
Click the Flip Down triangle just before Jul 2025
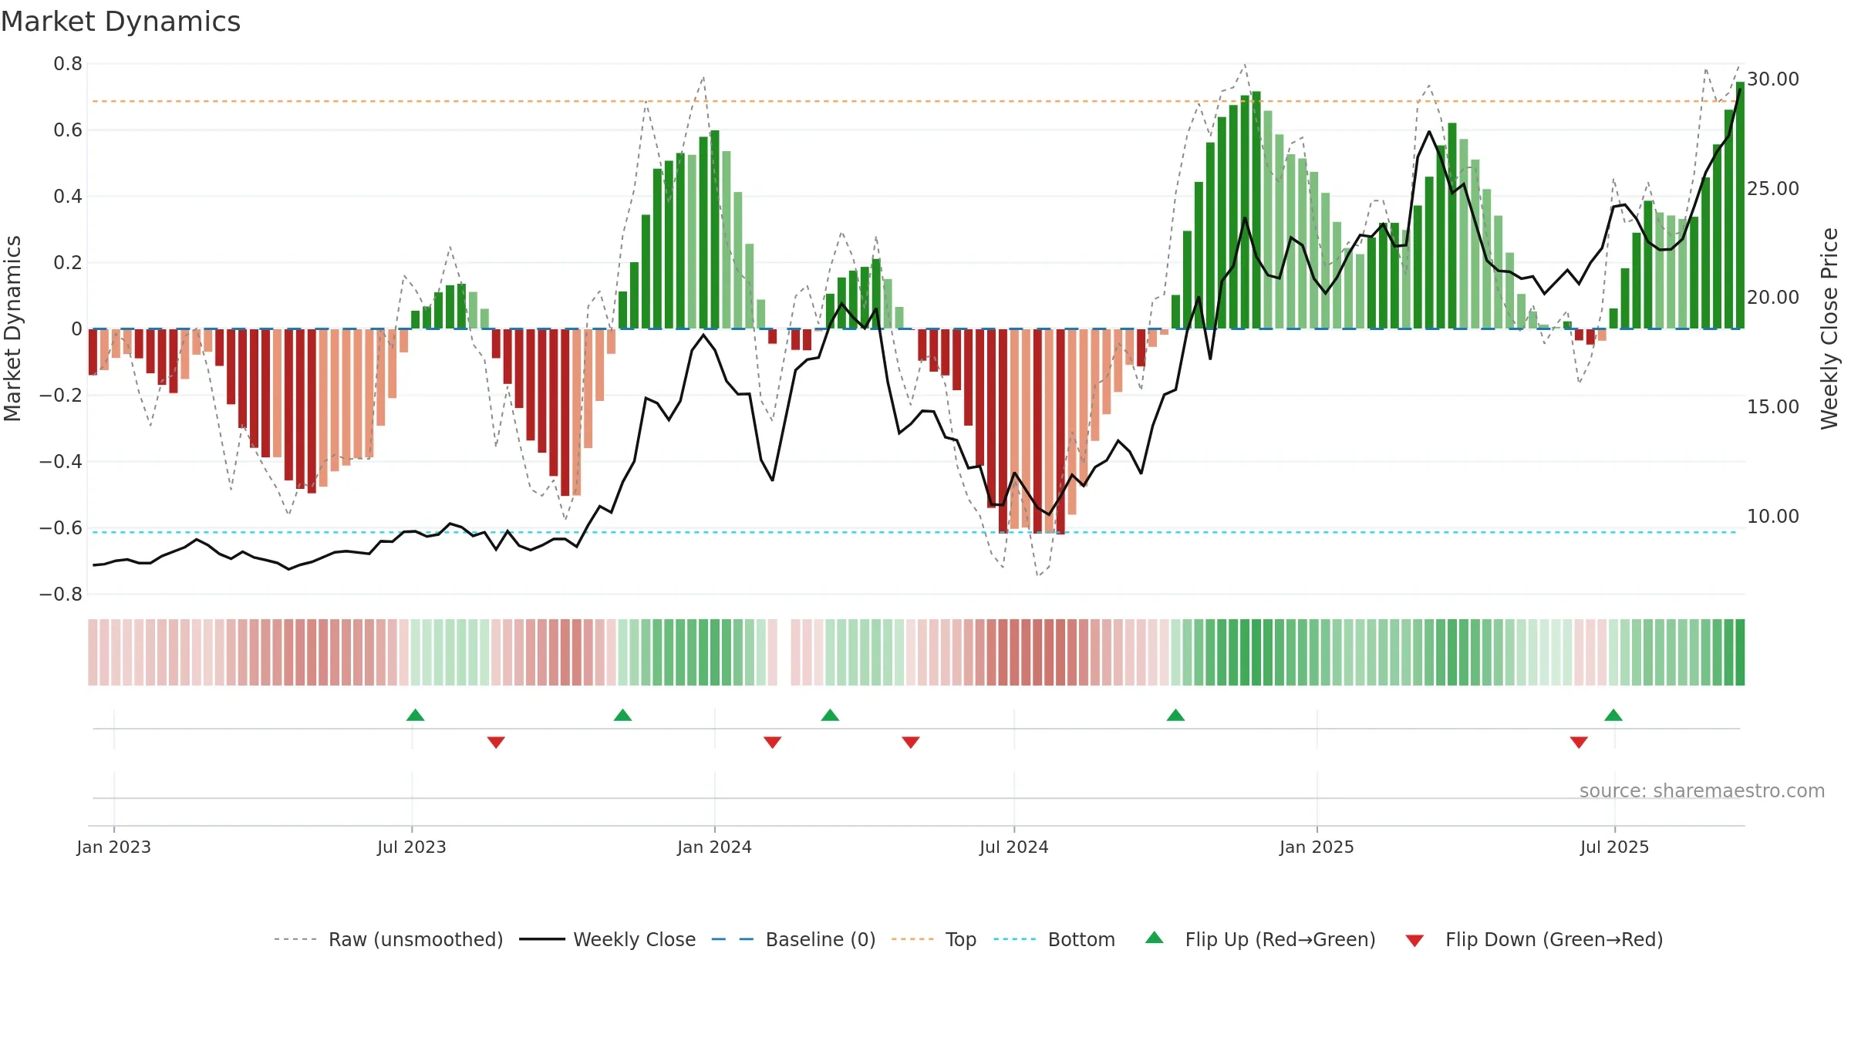[x=1579, y=742]
